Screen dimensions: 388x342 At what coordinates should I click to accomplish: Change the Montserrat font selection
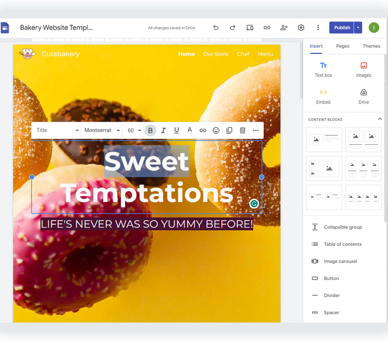[102, 130]
